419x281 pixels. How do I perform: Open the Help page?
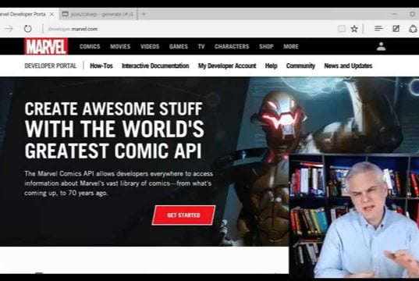coord(272,66)
